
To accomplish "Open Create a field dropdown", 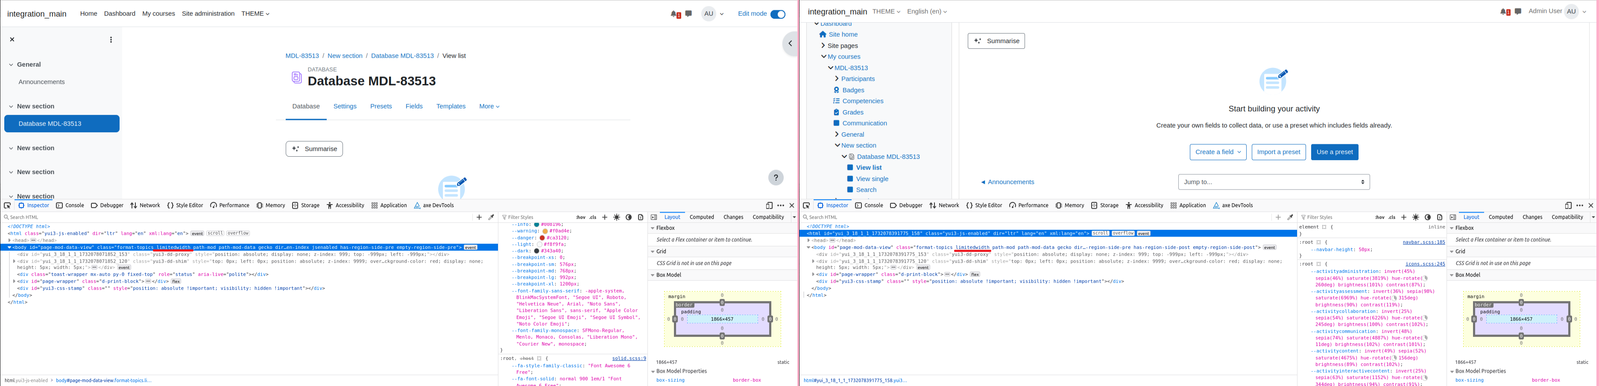I will pyautogui.click(x=1218, y=152).
